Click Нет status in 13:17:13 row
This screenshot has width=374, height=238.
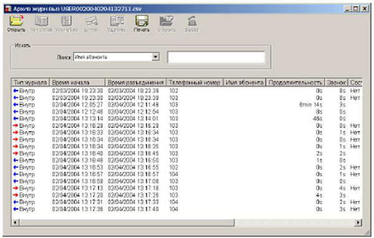coord(355,188)
